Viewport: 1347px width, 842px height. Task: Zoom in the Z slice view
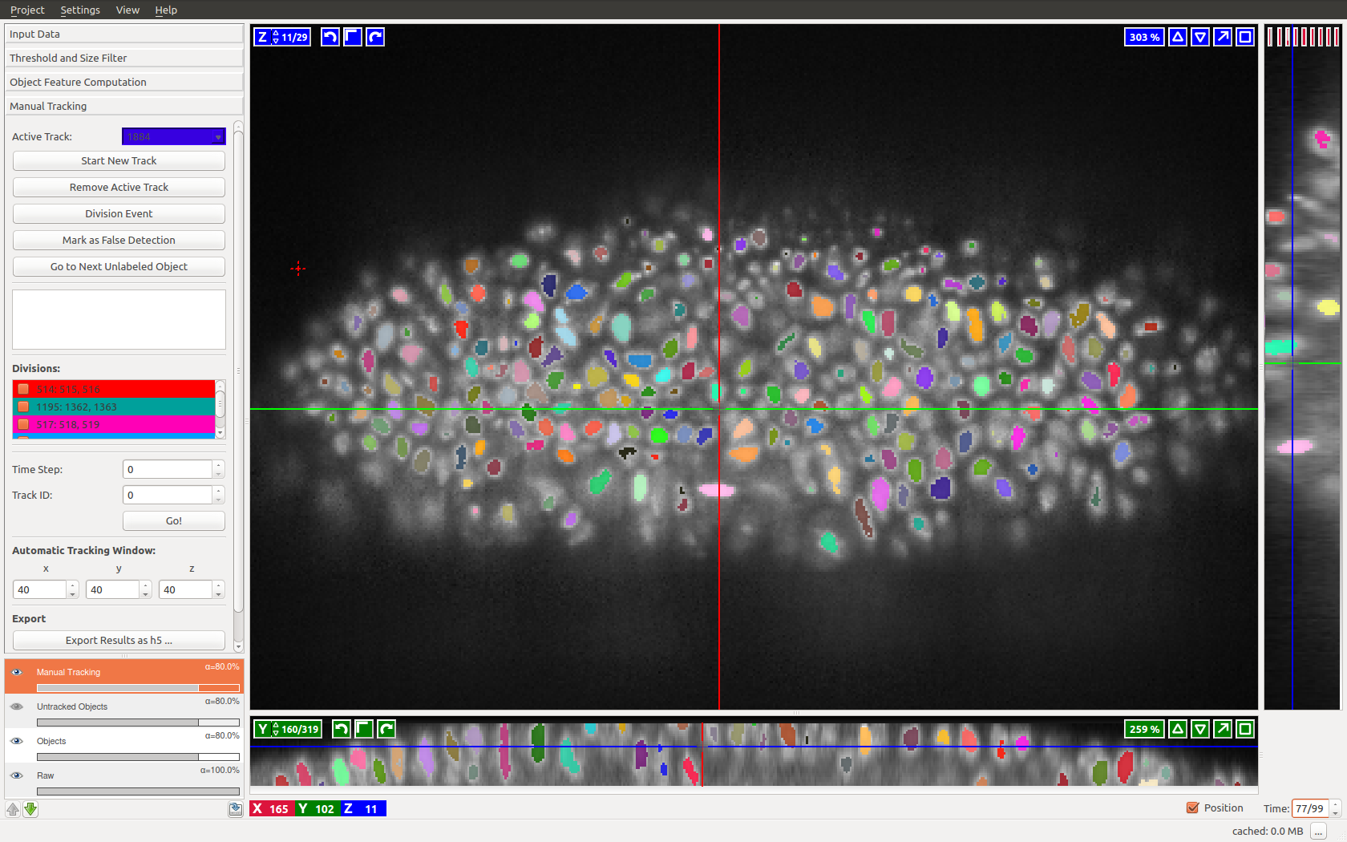tap(1177, 37)
